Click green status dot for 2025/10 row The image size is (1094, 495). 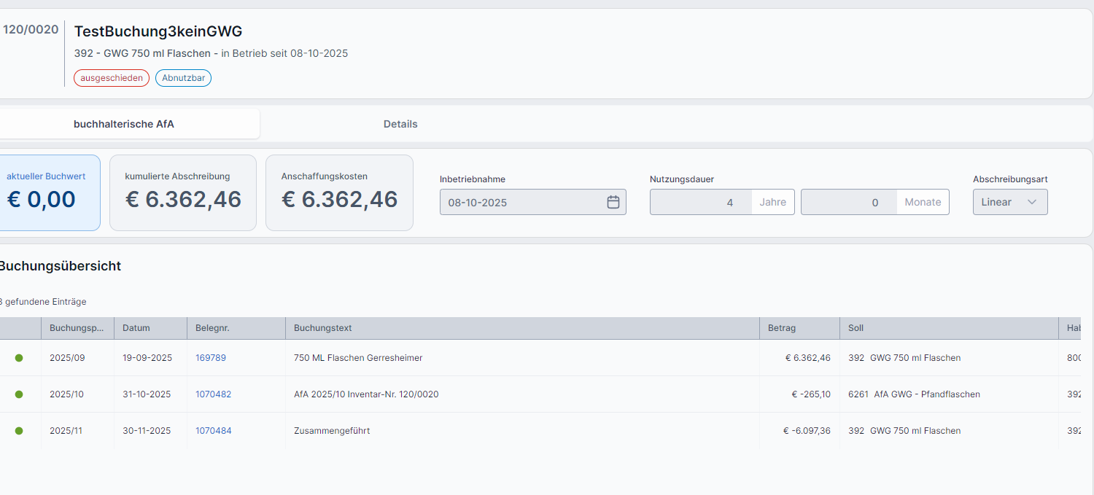pyautogui.click(x=19, y=394)
